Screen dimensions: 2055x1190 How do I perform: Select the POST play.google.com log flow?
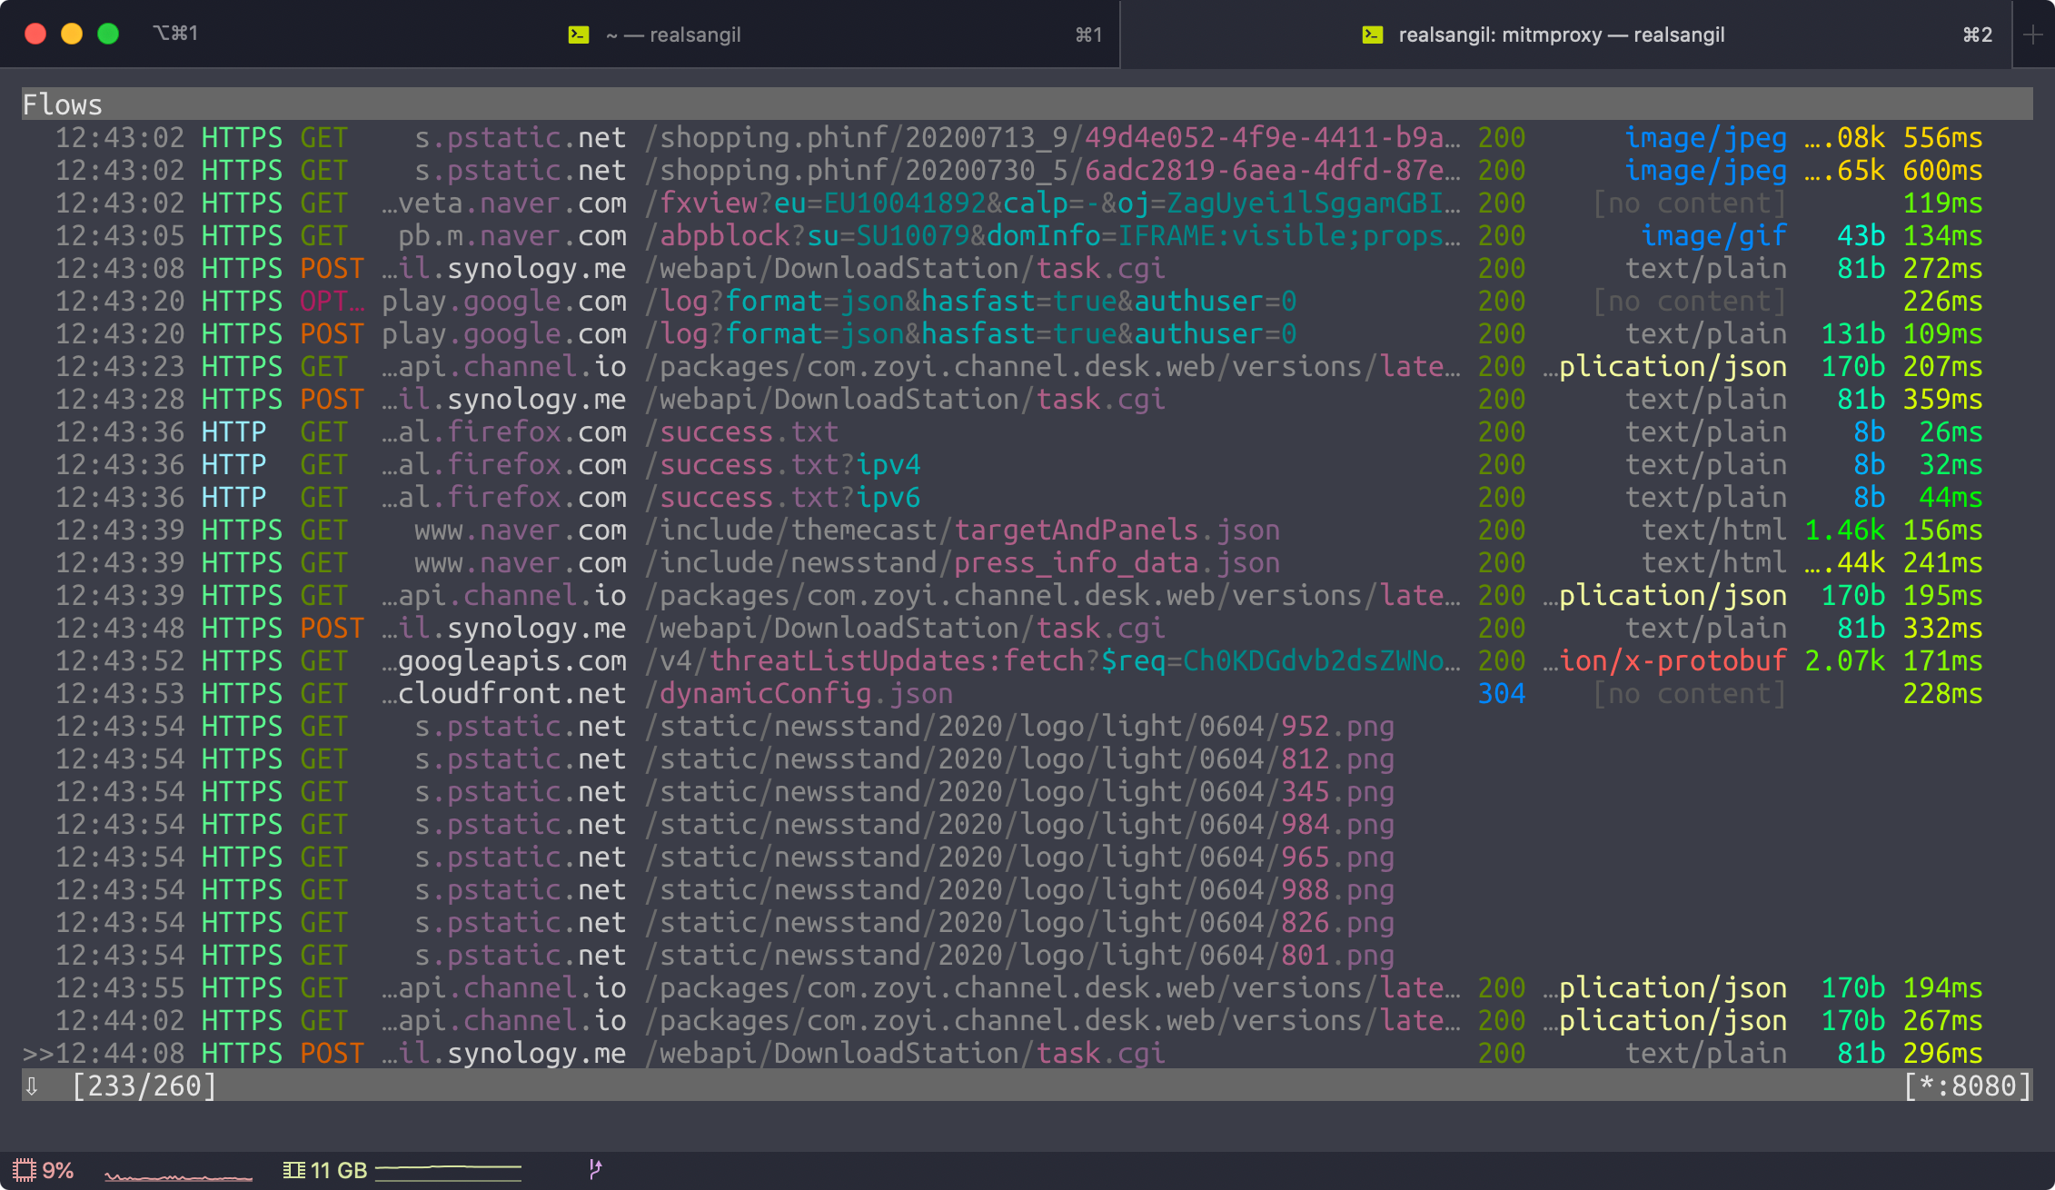pos(1027,333)
